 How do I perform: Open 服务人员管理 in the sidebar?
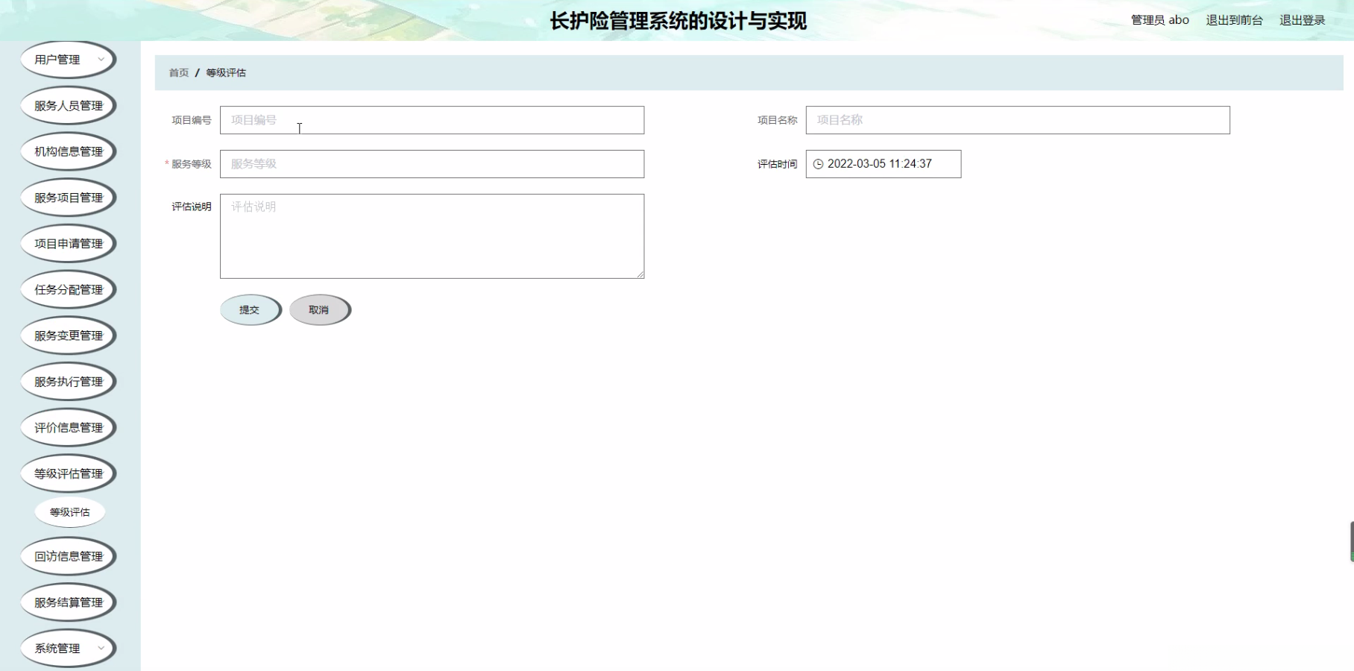(x=68, y=106)
